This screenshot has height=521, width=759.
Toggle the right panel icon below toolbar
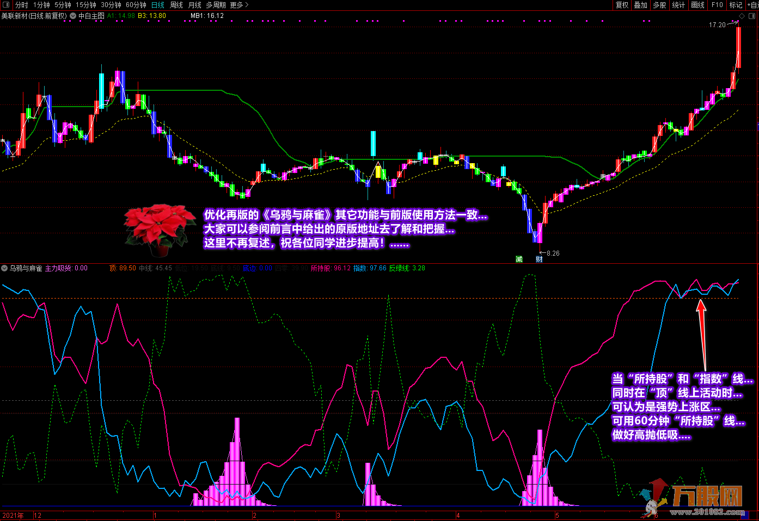[x=751, y=16]
